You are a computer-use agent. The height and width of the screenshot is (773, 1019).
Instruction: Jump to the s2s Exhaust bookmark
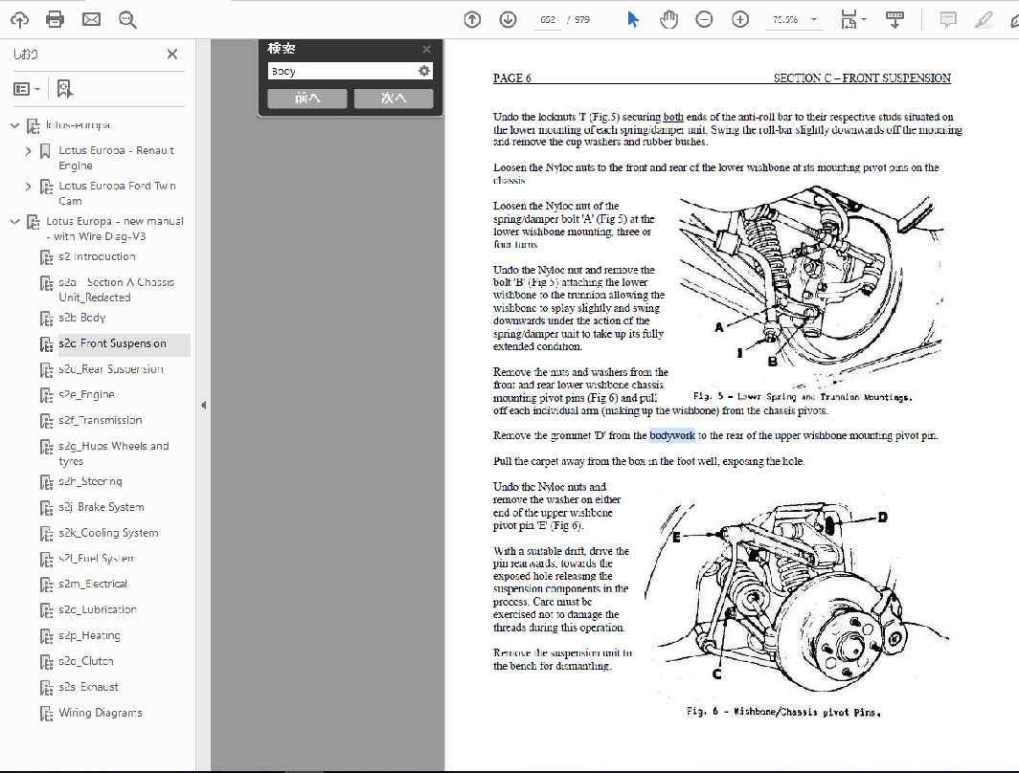pyautogui.click(x=88, y=687)
